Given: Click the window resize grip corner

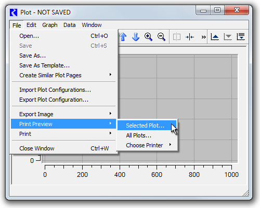Looking at the screenshot, I should 246,193.
